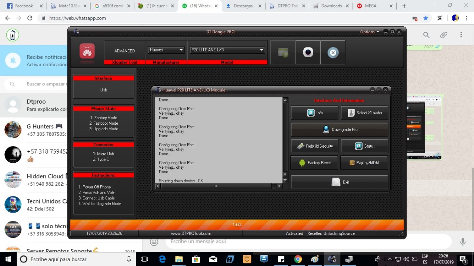Click the 'Reseller: UnlockingSource' status text
Viewport: 474px width, 266px height.
click(331, 233)
